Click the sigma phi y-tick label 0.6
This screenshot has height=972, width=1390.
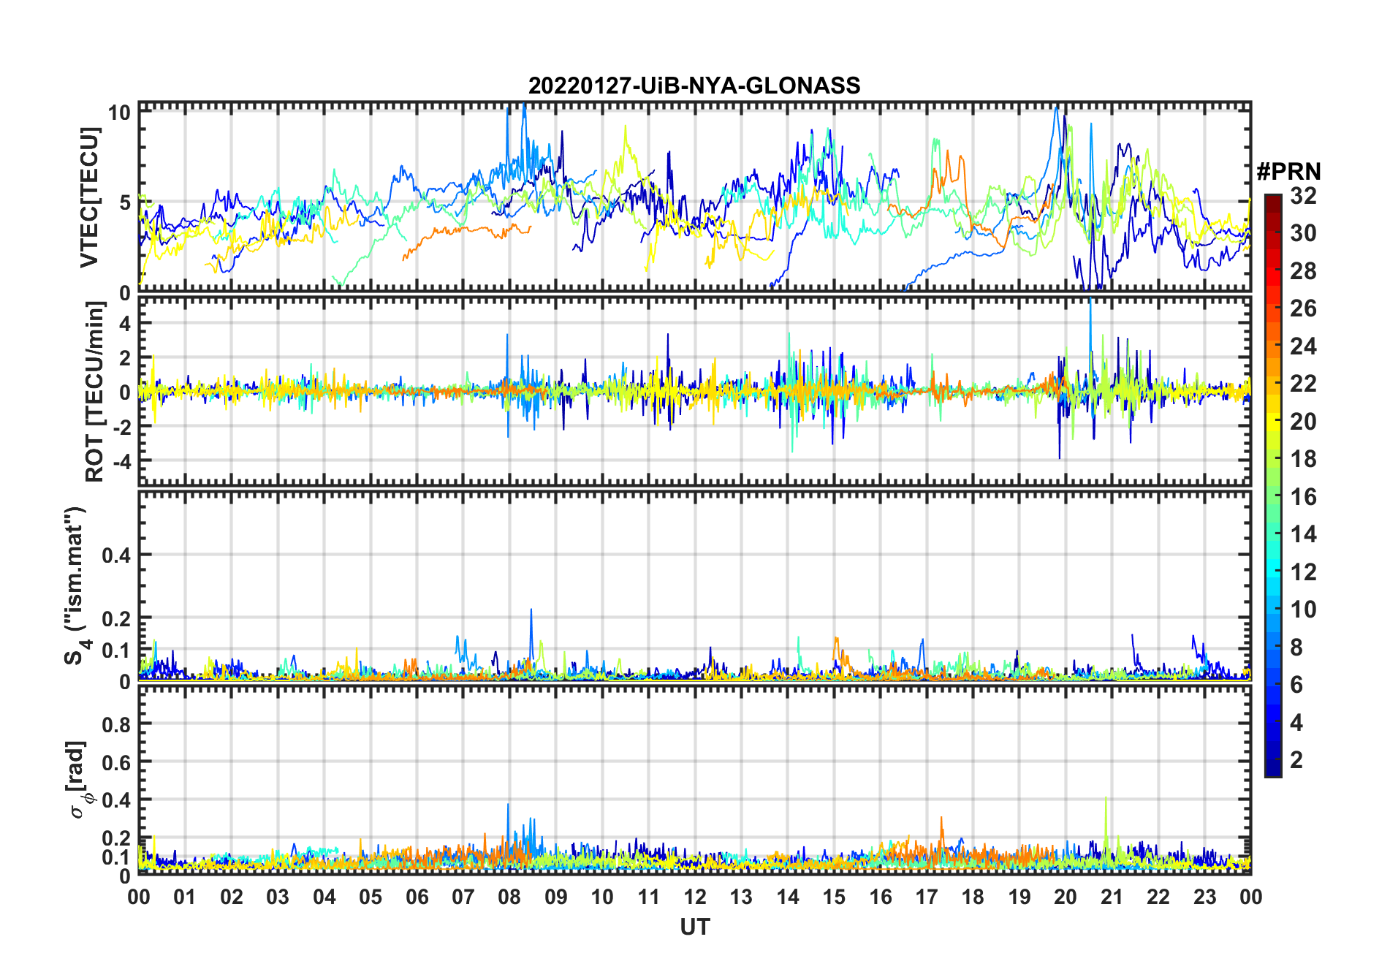(116, 762)
